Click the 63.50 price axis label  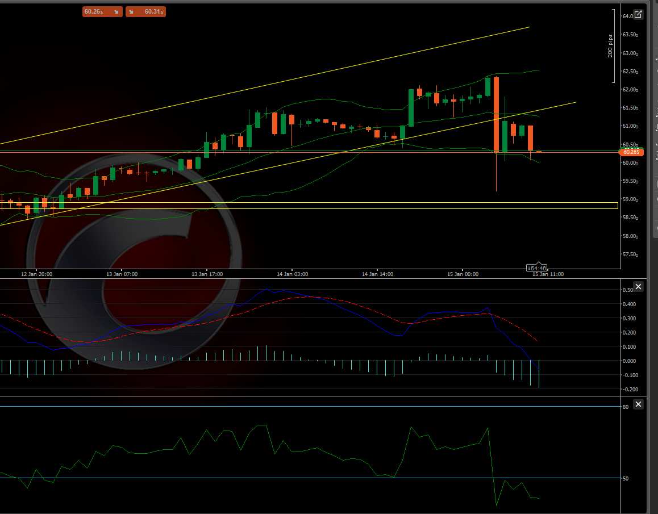[630, 35]
